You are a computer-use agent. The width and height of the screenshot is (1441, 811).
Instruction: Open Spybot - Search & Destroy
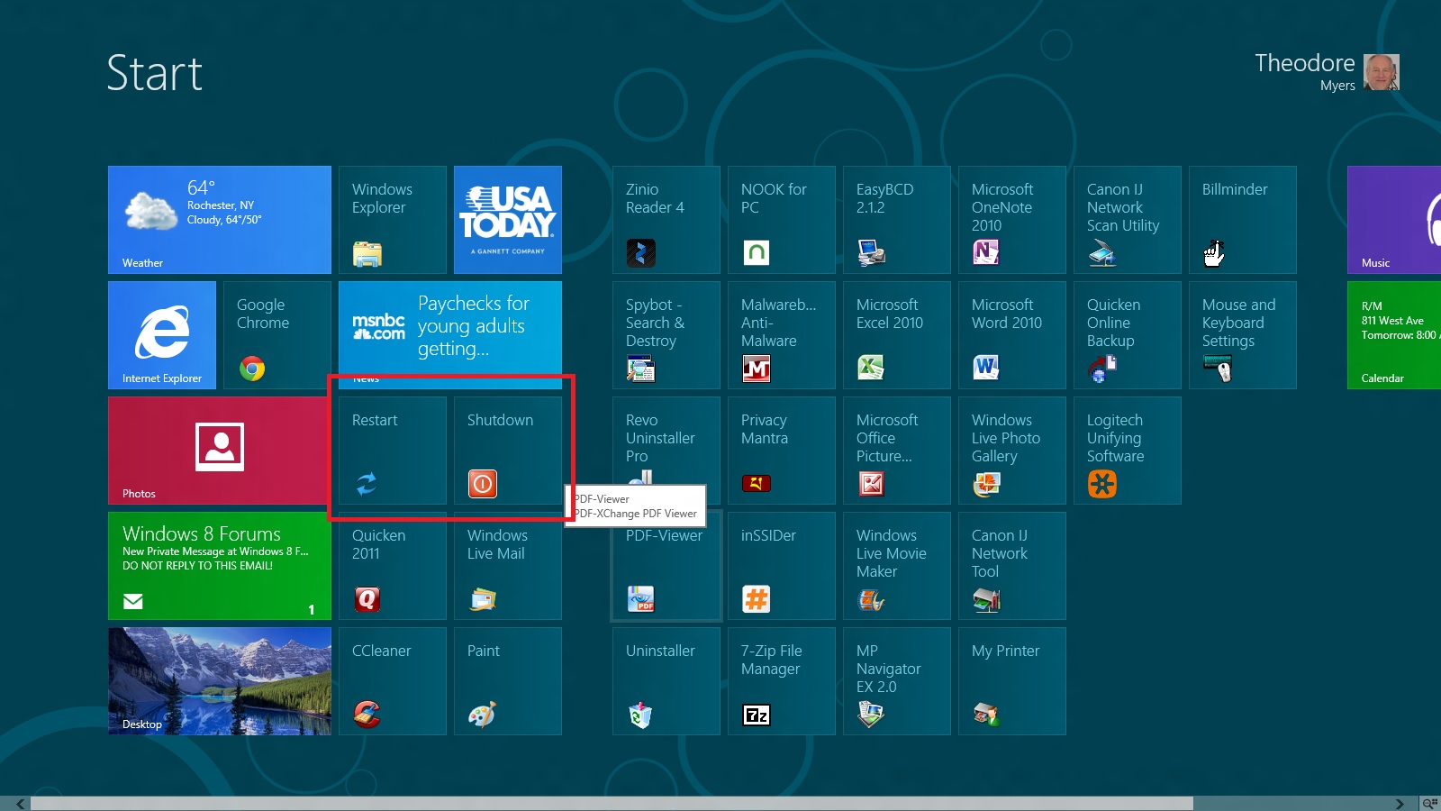(666, 334)
